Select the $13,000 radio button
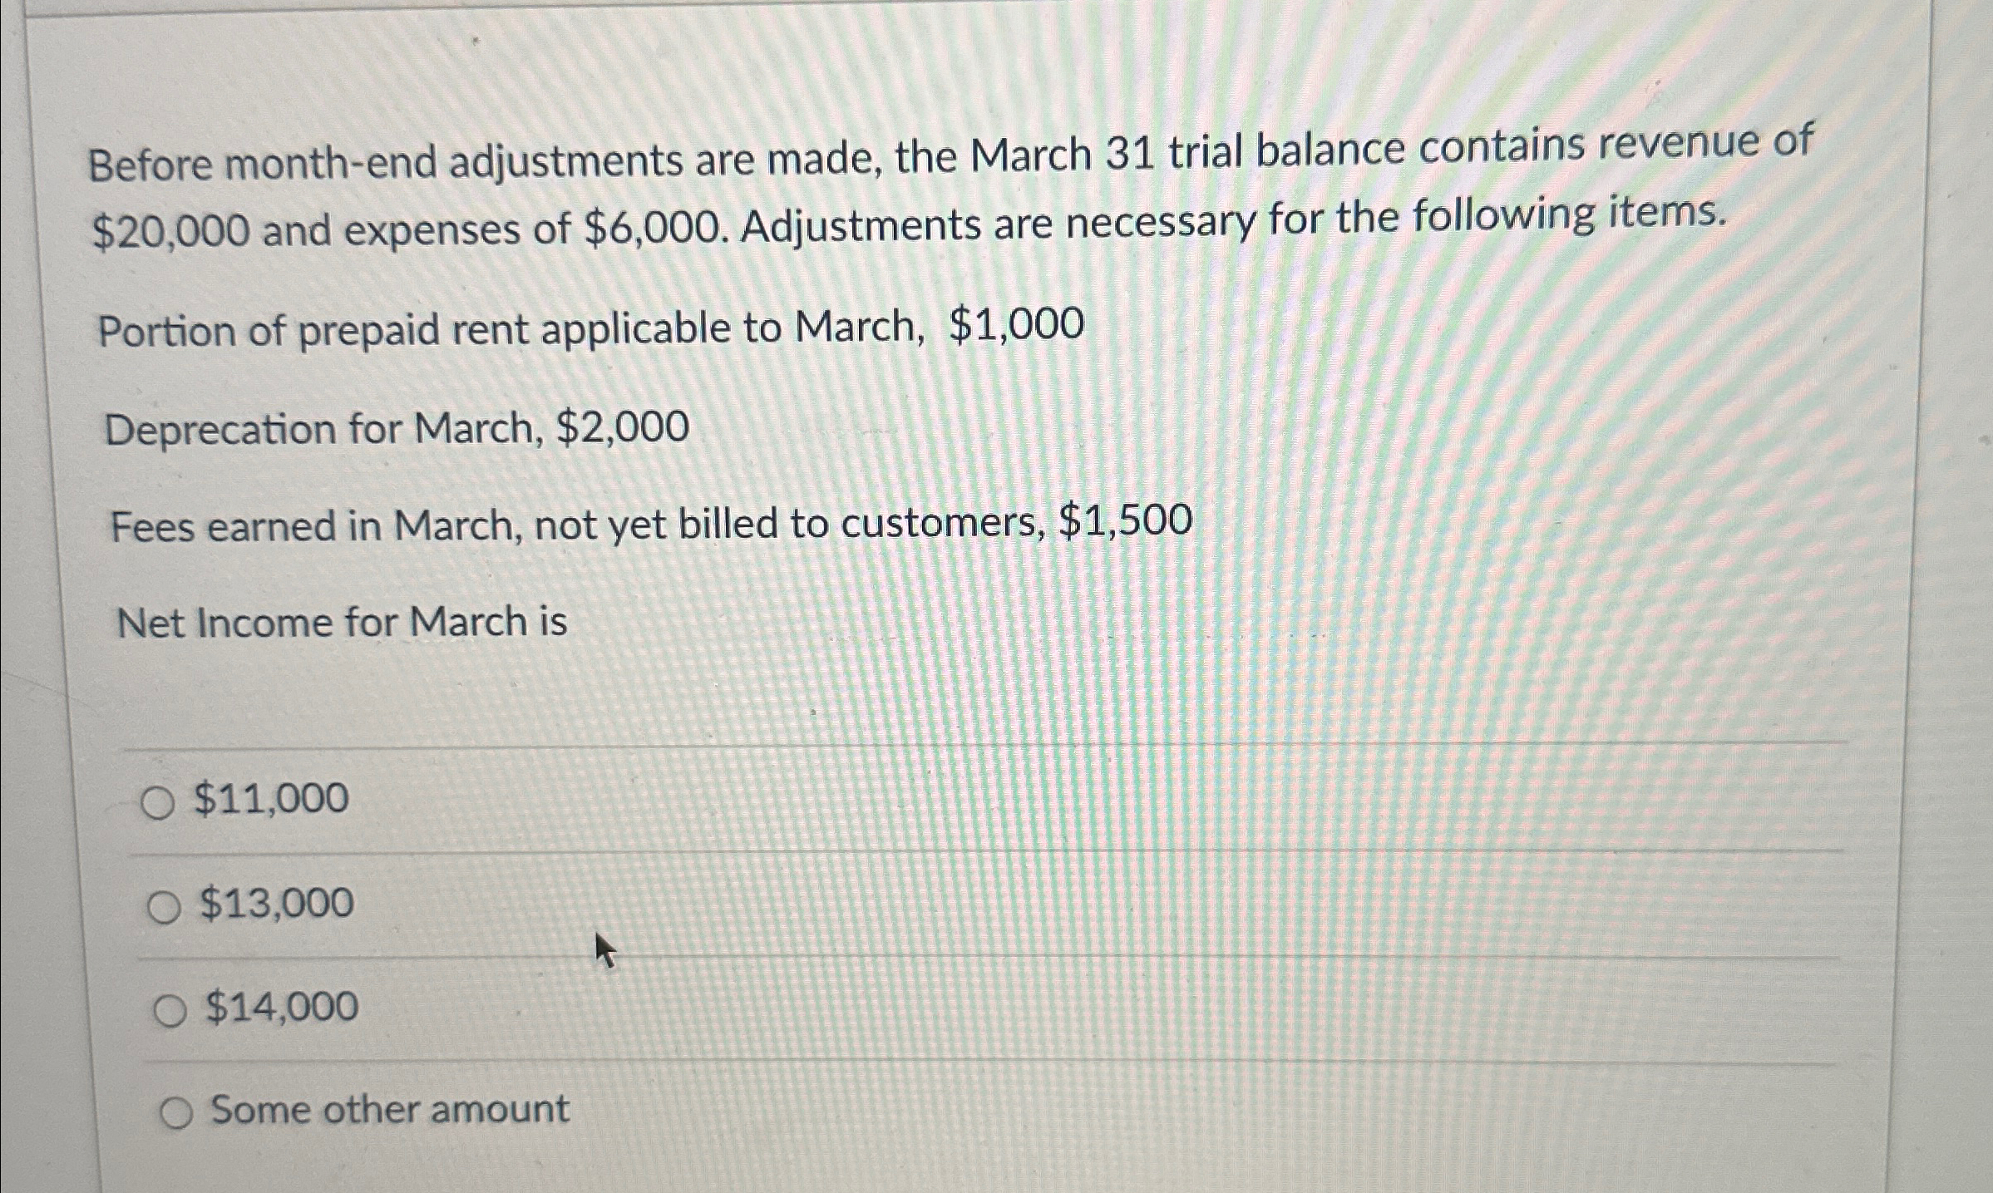This screenshot has height=1193, width=1993. coord(165,905)
